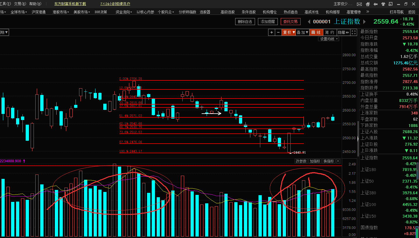Open 选股器 stock screener
This screenshot has width=419, height=238.
(x=205, y=12)
